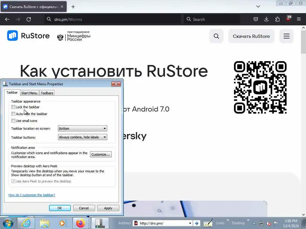Viewport: 306px width, 229px height.
Task: Click Apply in Taskbar Properties
Action: 108,208
